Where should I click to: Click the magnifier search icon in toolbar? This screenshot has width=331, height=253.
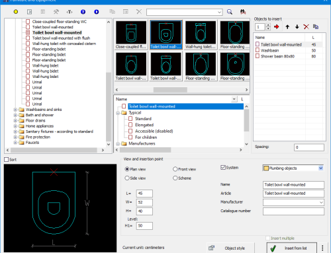click(230, 12)
